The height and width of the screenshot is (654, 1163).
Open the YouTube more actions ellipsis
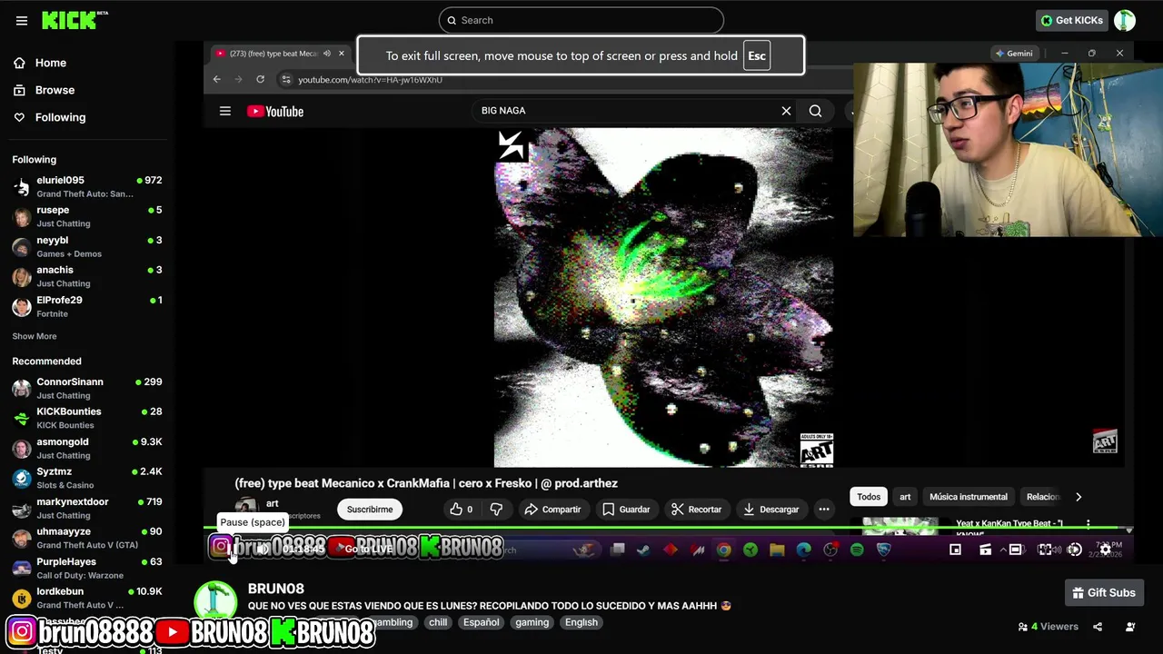coord(824,509)
